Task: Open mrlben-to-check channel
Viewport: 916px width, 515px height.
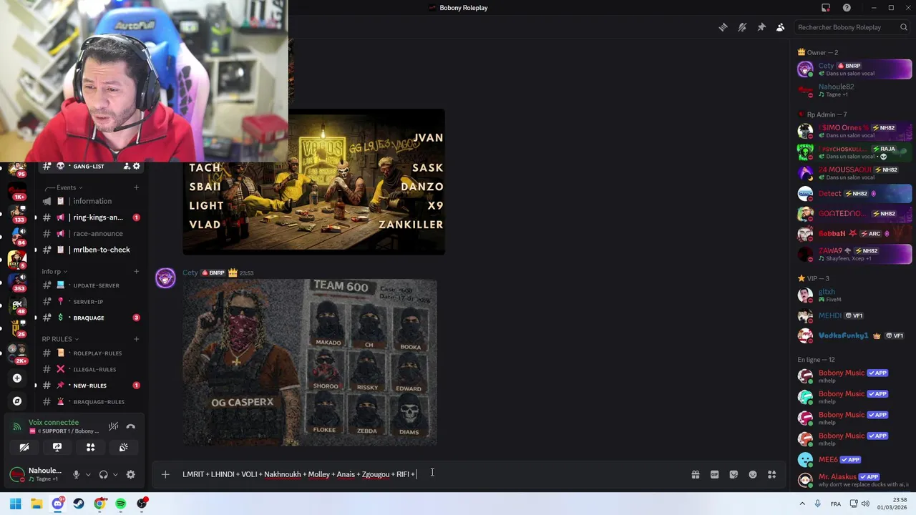Action: [90, 250]
